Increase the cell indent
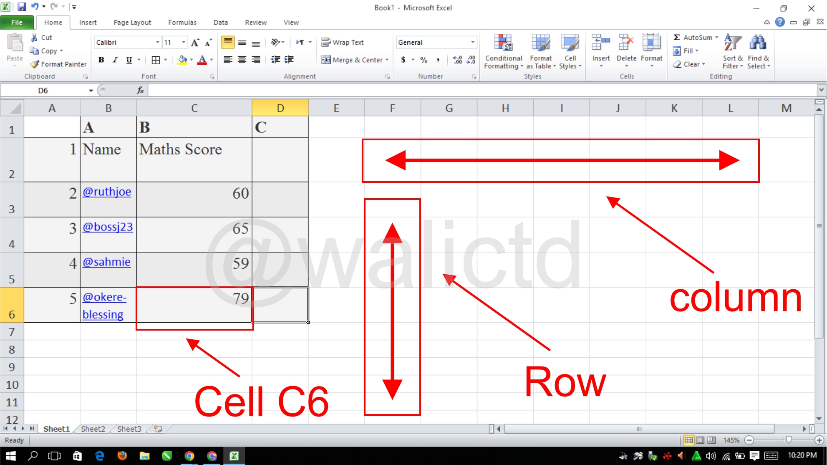The height and width of the screenshot is (465, 827). point(289,60)
